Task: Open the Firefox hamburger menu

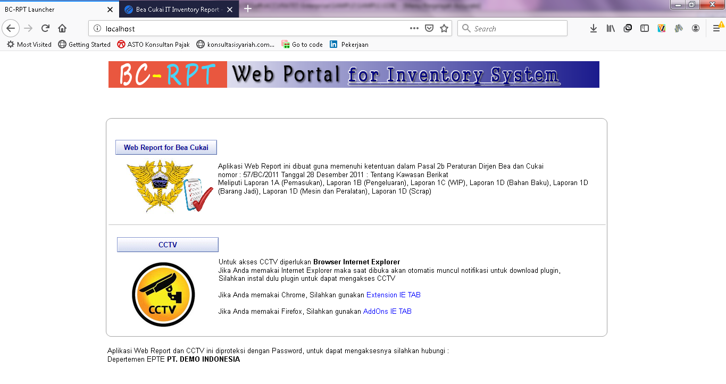Action: [x=716, y=28]
